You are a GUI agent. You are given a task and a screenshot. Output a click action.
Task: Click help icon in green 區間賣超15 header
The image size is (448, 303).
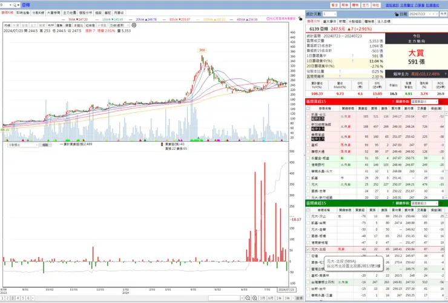[x=393, y=203]
